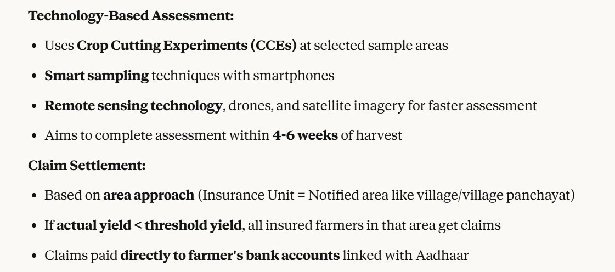The height and width of the screenshot is (272, 615).
Task: Click the phrase "at selected sample areas"
Action: (x=374, y=46)
